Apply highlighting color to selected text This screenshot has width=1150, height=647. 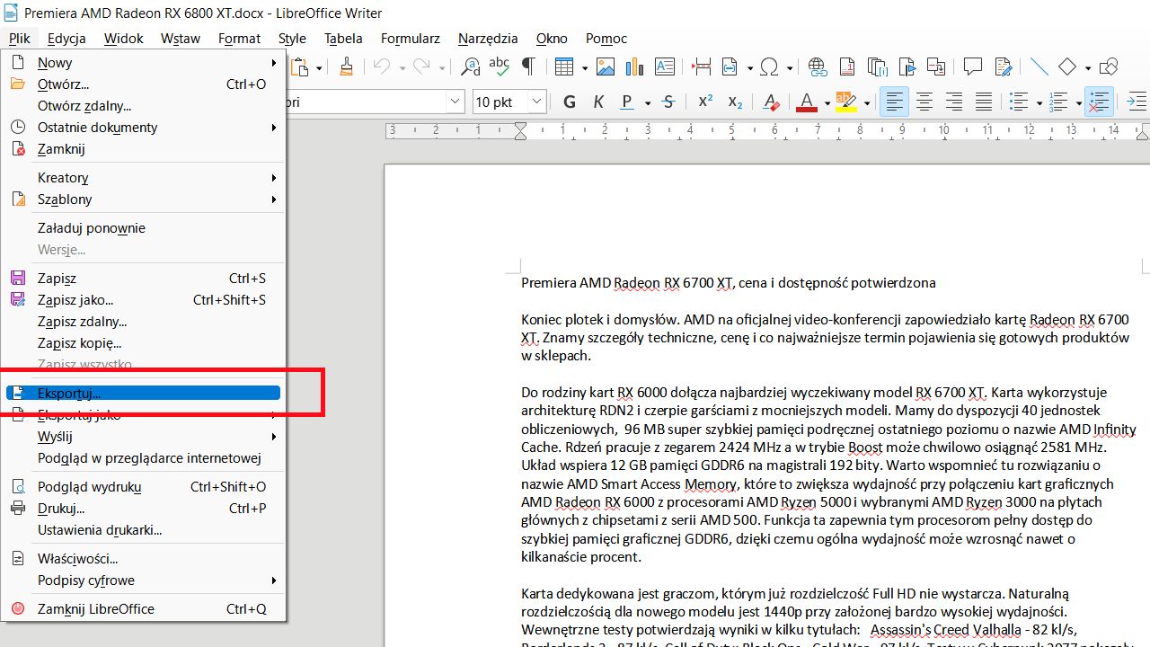(x=848, y=102)
